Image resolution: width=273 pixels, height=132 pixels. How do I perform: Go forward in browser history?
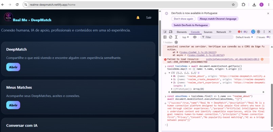click(x=10, y=5)
